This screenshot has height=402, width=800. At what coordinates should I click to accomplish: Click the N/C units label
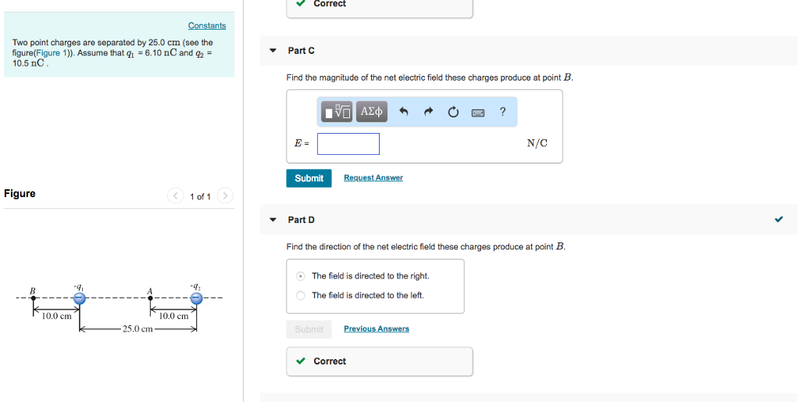537,144
